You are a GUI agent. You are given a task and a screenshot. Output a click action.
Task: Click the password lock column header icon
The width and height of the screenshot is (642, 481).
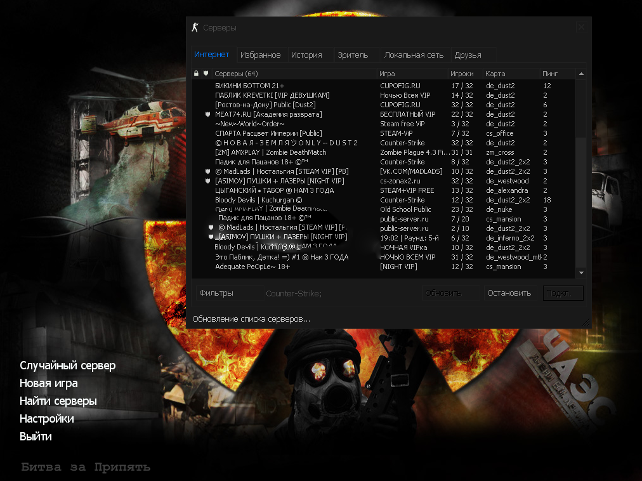[x=197, y=74]
